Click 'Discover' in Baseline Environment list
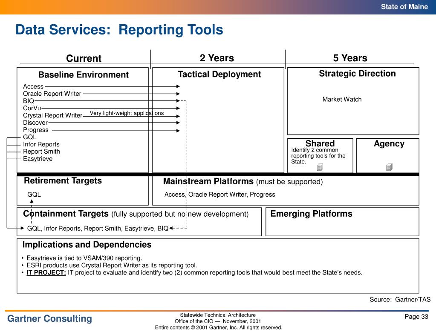The height and width of the screenshot is (332, 436). click(x=35, y=123)
